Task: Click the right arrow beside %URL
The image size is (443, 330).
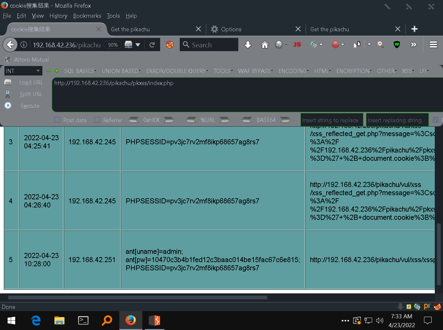Action: (224, 120)
